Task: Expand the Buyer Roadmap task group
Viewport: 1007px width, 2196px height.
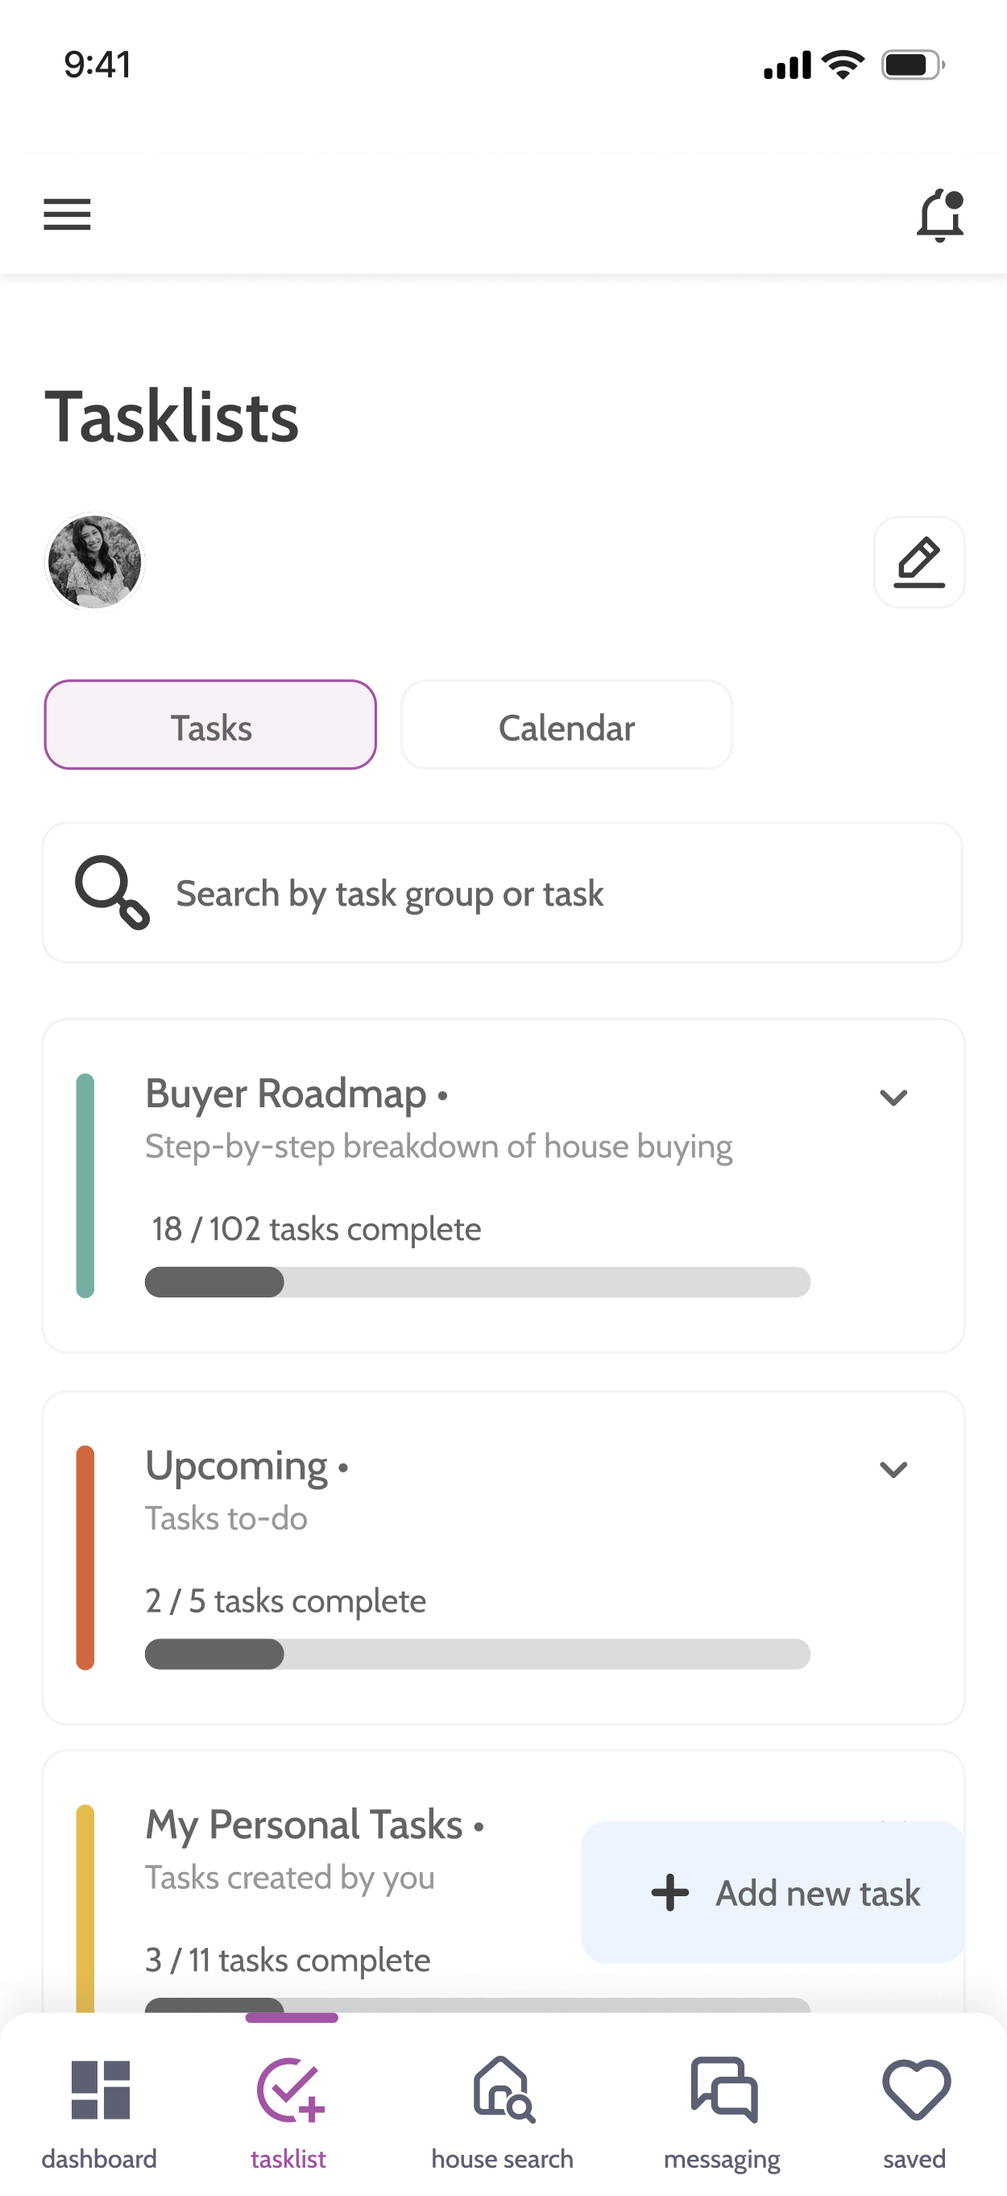Action: tap(893, 1097)
